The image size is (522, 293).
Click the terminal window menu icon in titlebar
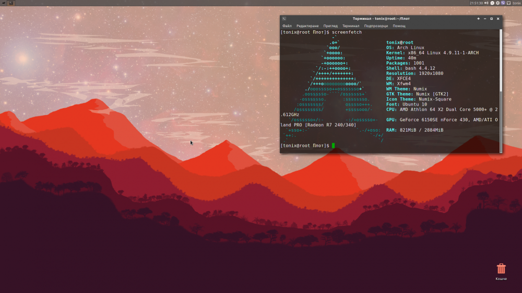coord(284,19)
